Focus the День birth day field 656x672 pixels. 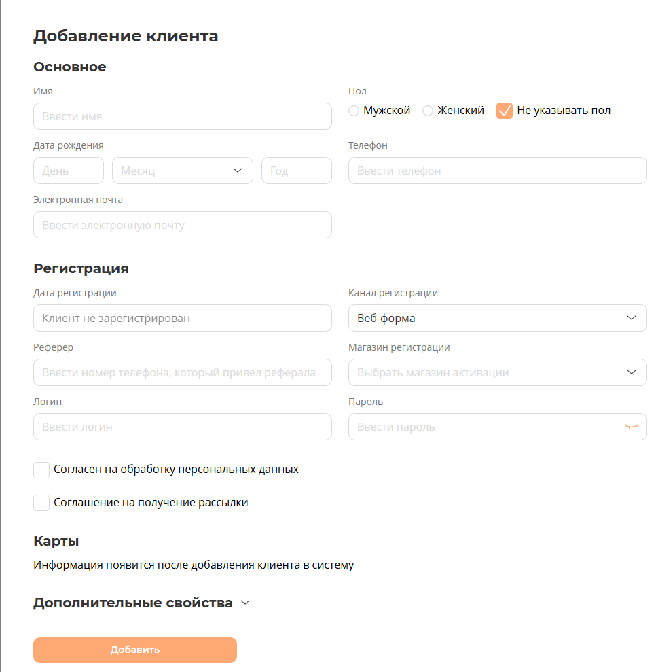tap(68, 171)
